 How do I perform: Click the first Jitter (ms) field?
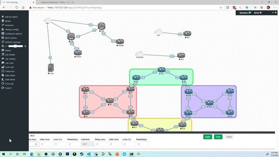46,144
